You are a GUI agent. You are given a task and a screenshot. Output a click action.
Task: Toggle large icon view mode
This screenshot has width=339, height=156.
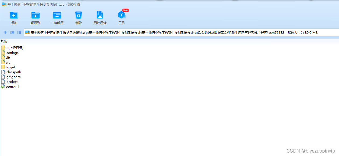12,32
